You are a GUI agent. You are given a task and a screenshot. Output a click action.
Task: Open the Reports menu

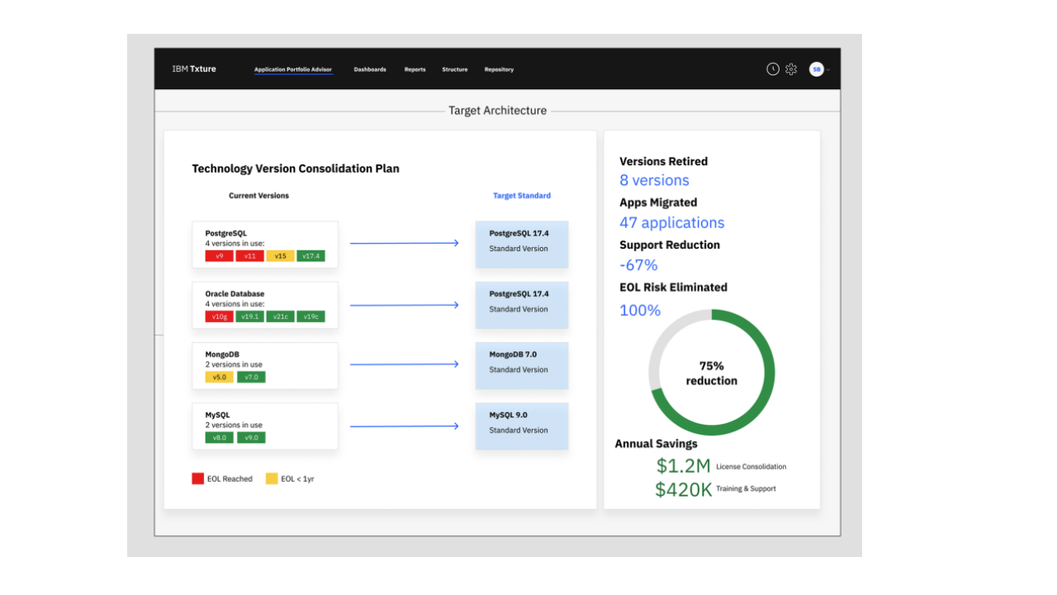(x=415, y=69)
